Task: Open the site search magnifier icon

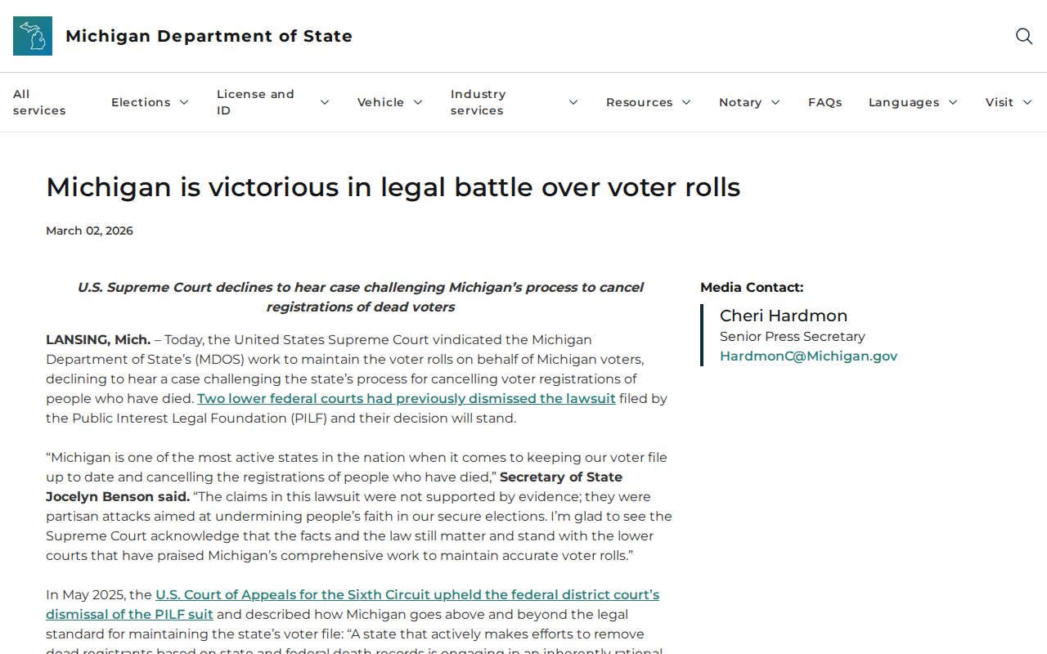Action: pos(1024,36)
